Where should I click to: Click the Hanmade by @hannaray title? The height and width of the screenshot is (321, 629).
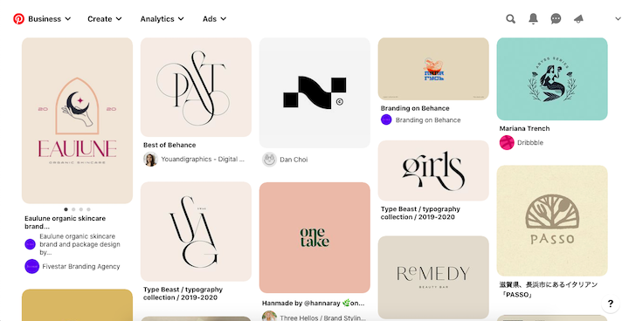pyautogui.click(x=313, y=304)
